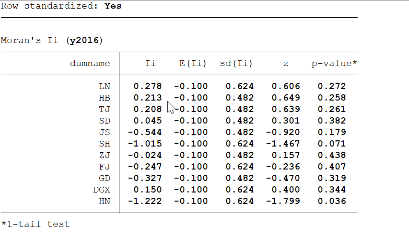This screenshot has width=409, height=238.
Task: Click the 'dumname' column header
Action: tap(90, 63)
